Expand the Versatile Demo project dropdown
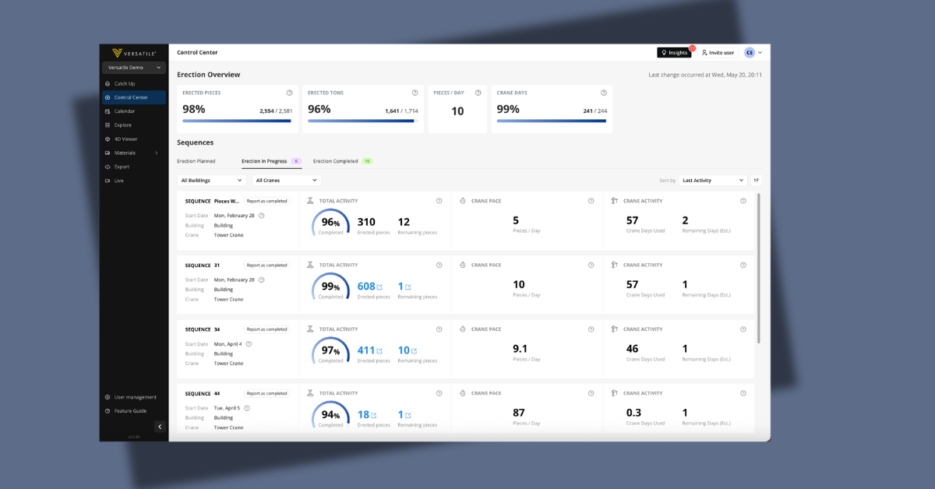 (134, 68)
